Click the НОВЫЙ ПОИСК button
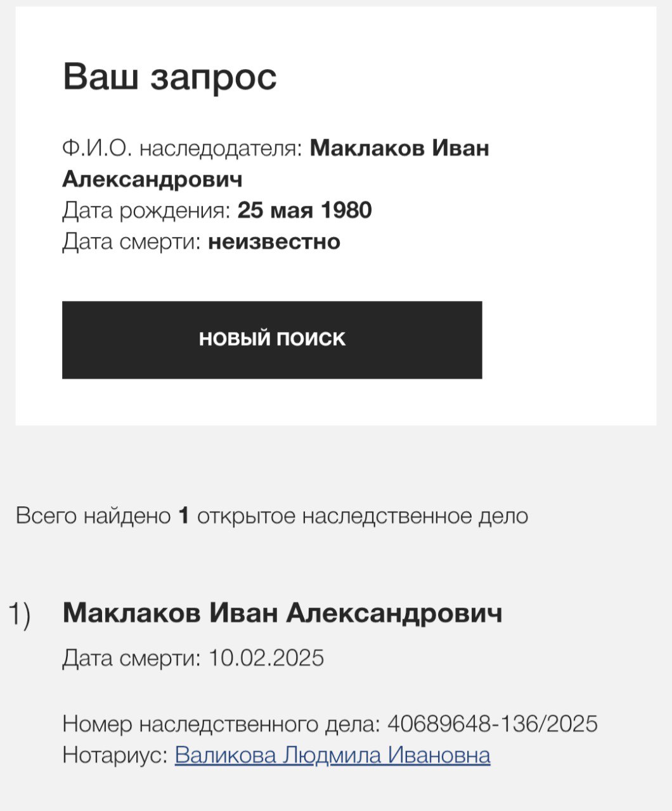This screenshot has width=672, height=811. (272, 340)
